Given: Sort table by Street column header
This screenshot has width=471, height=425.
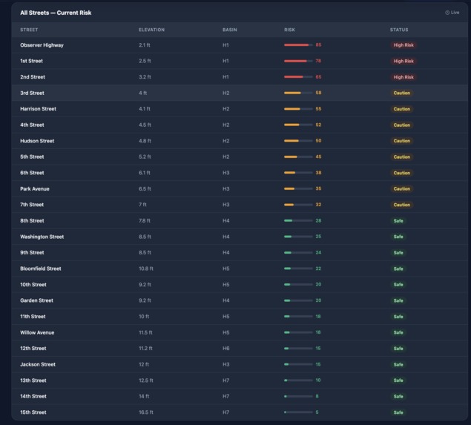Looking at the screenshot, I should (29, 30).
